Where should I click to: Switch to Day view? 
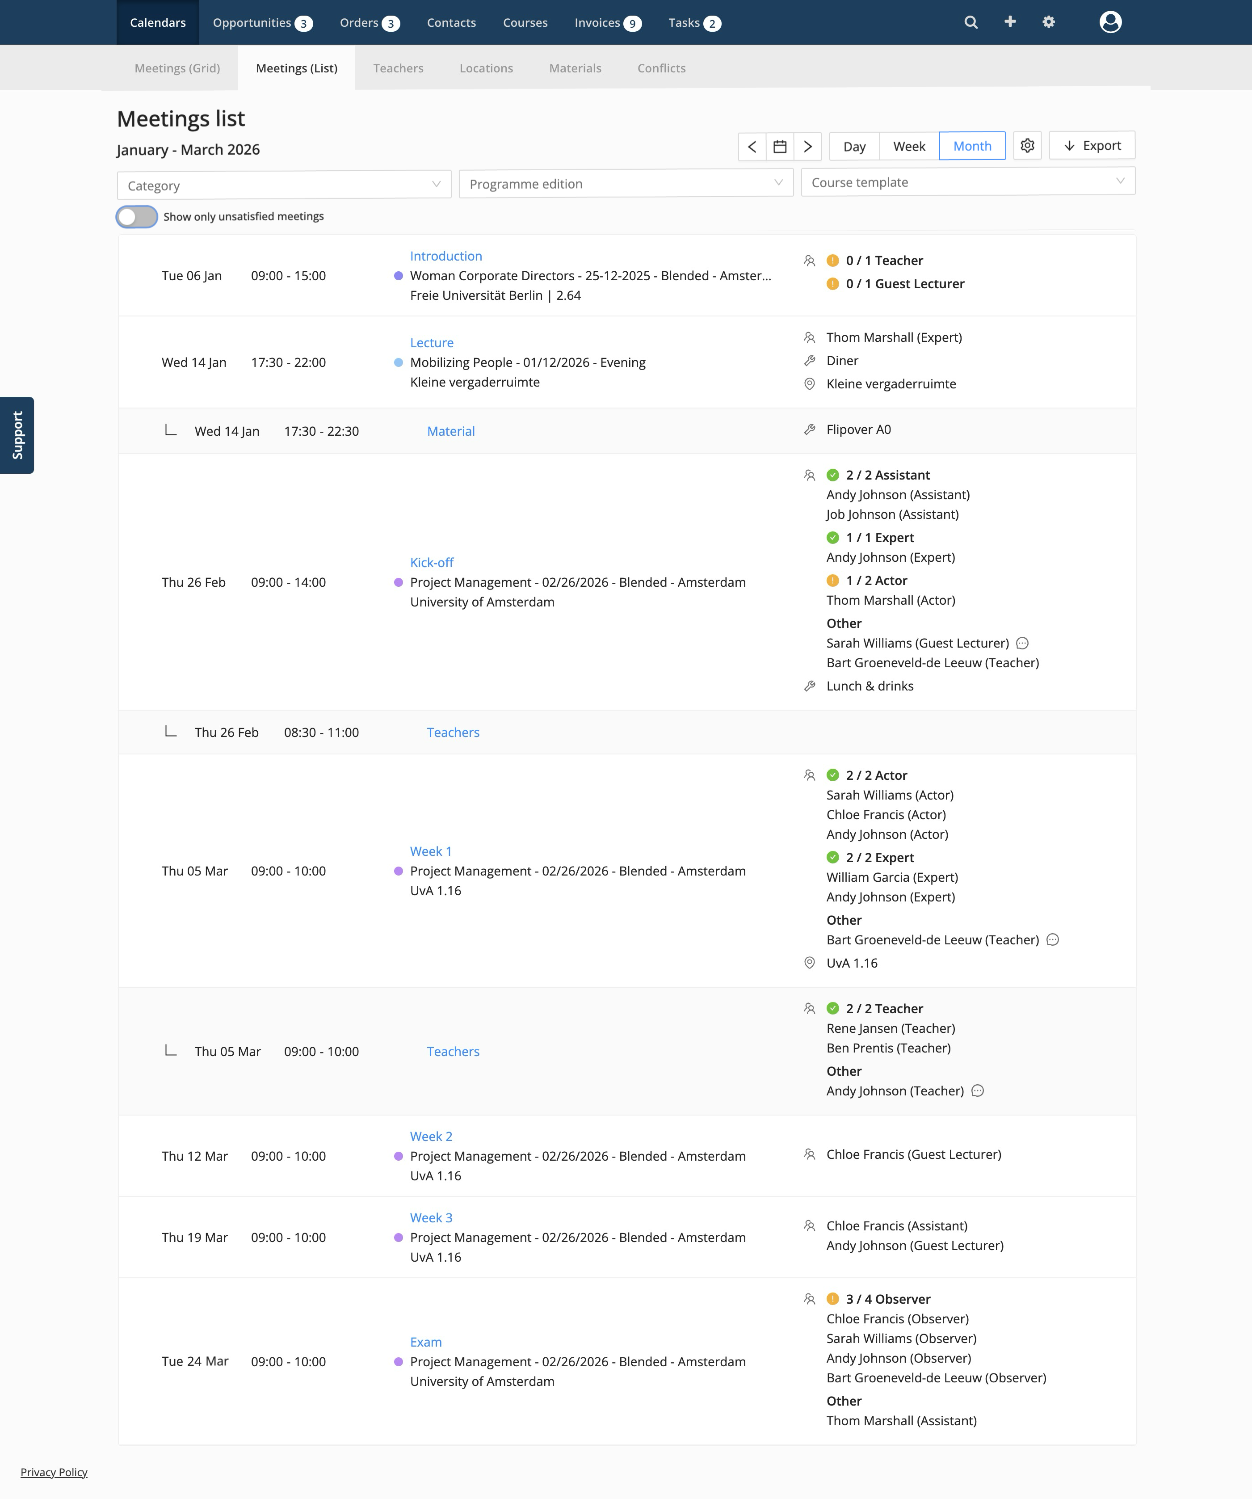(854, 146)
